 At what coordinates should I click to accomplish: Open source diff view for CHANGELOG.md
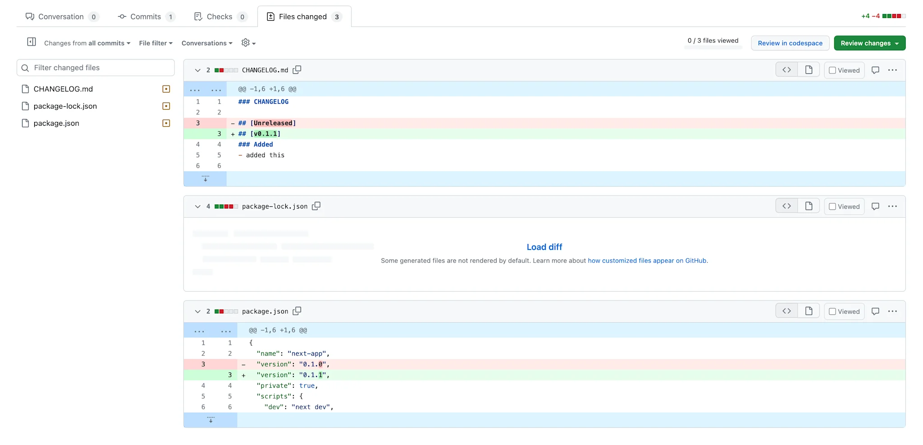tap(786, 69)
